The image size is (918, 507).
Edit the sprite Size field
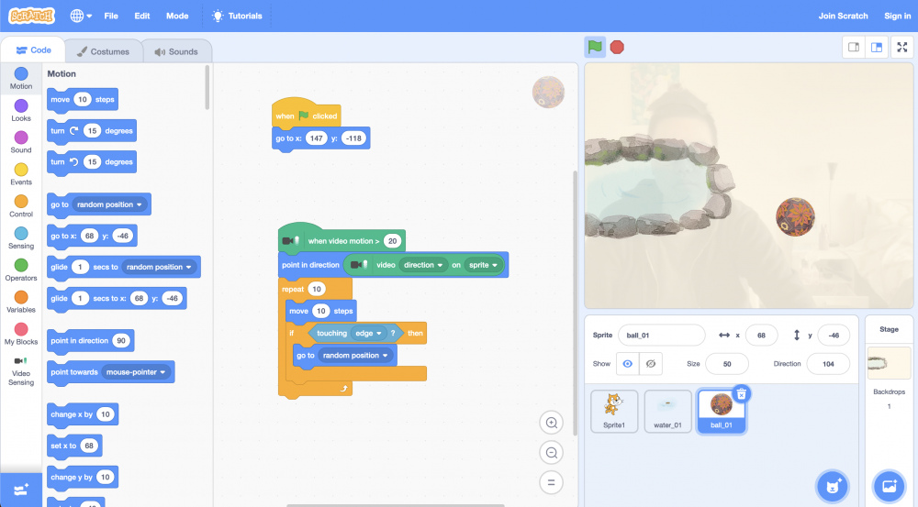click(727, 364)
